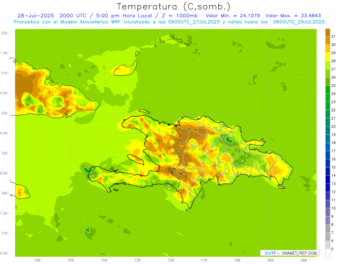
Task: Click the legend value 24
Action: pyautogui.click(x=333, y=94)
